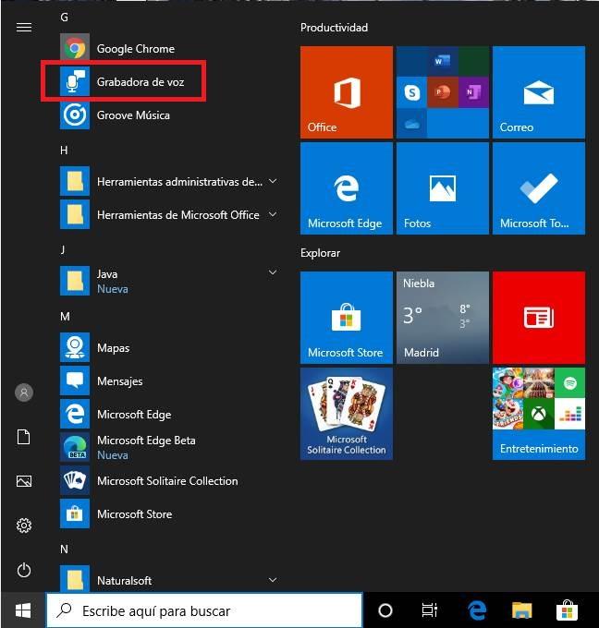Open the Pictures sidebar icon
This screenshot has height=628, width=599.
(x=24, y=481)
